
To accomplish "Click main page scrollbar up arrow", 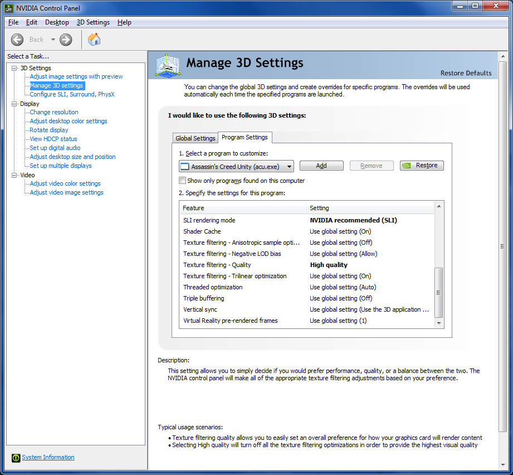I will coord(503,56).
